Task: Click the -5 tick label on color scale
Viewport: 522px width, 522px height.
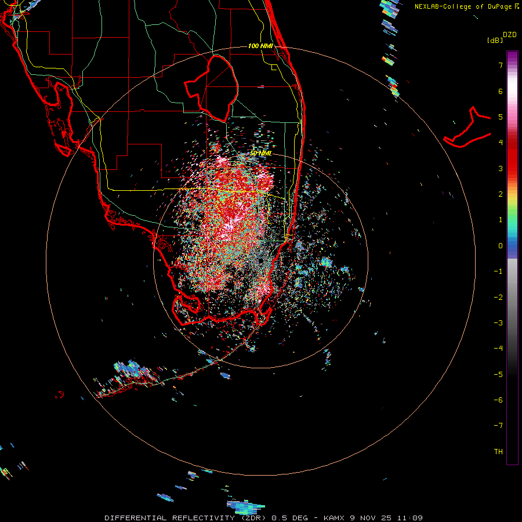Action: point(498,375)
